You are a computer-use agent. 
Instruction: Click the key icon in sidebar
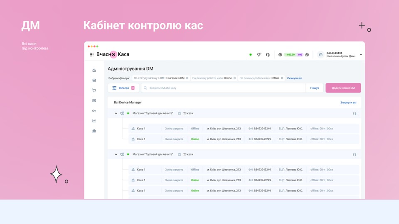tap(94, 111)
